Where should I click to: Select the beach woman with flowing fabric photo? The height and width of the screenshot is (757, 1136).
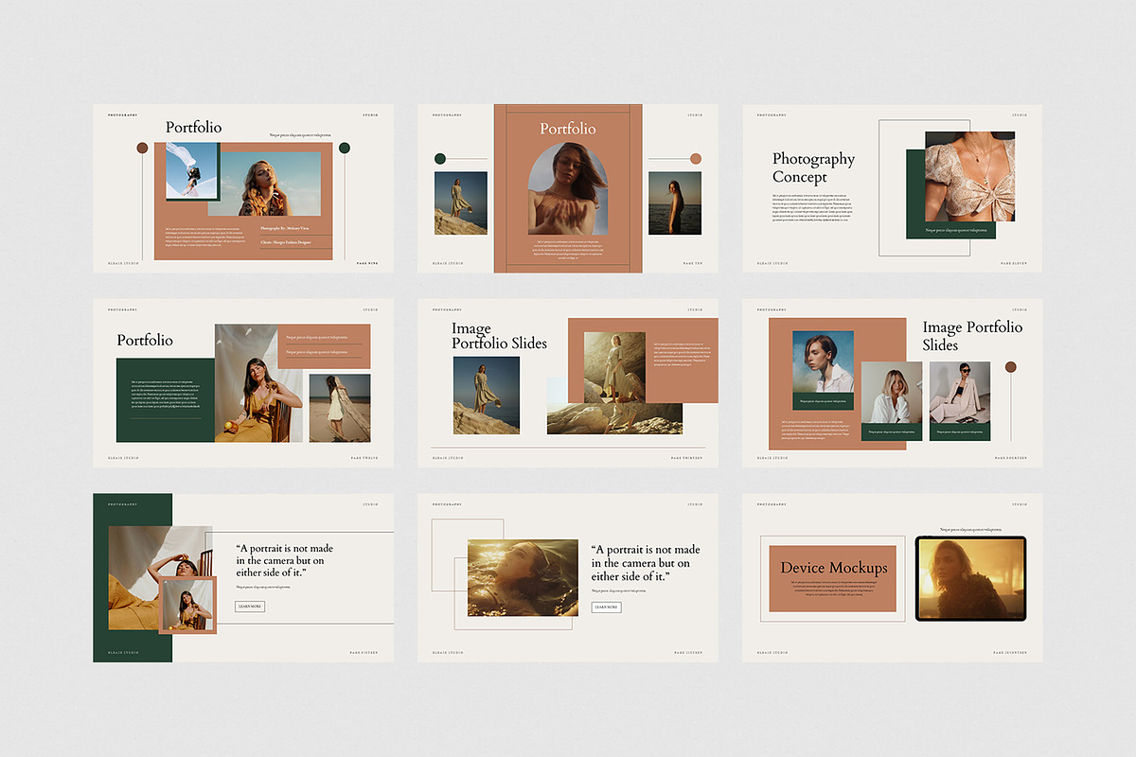tap(340, 408)
